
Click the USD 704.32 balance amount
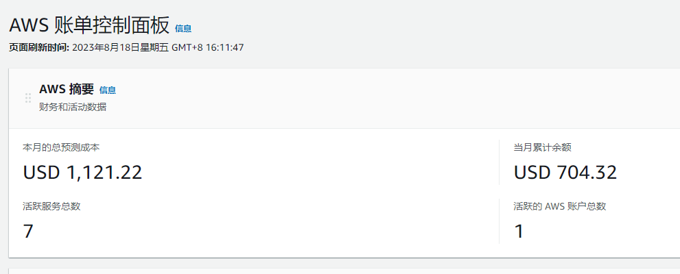click(565, 172)
